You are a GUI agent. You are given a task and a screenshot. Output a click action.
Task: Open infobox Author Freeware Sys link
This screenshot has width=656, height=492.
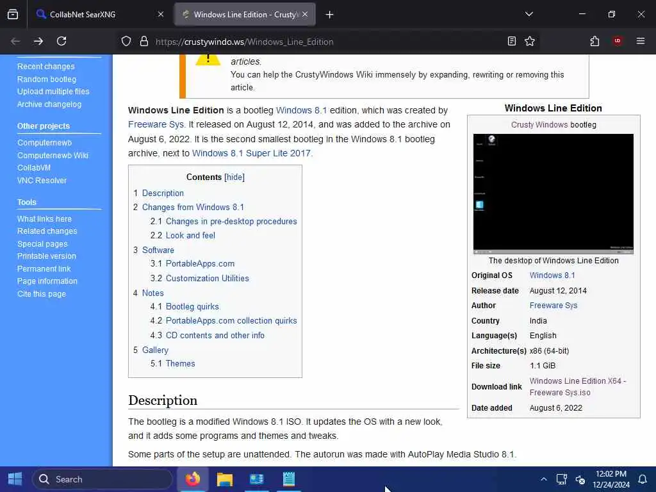(x=553, y=306)
